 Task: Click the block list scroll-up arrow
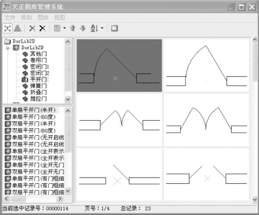68,110
